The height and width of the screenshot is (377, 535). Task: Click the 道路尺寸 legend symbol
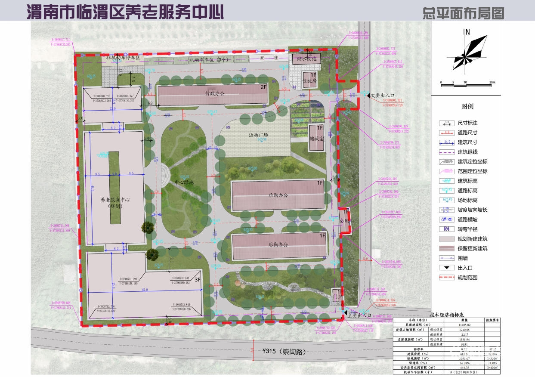[x=446, y=133]
